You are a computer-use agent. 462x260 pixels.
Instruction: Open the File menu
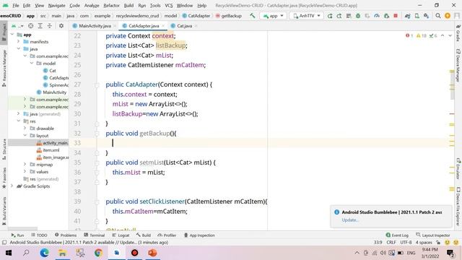[16, 6]
